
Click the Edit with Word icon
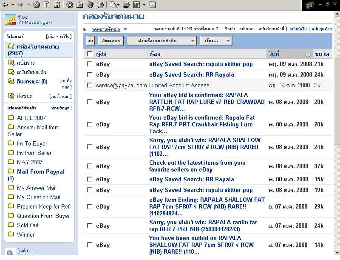(x=136, y=5)
